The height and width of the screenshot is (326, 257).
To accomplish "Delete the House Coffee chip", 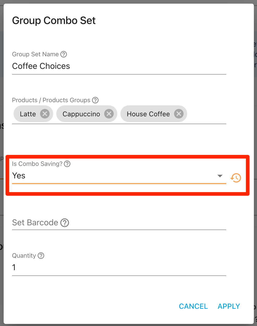I will pyautogui.click(x=179, y=114).
